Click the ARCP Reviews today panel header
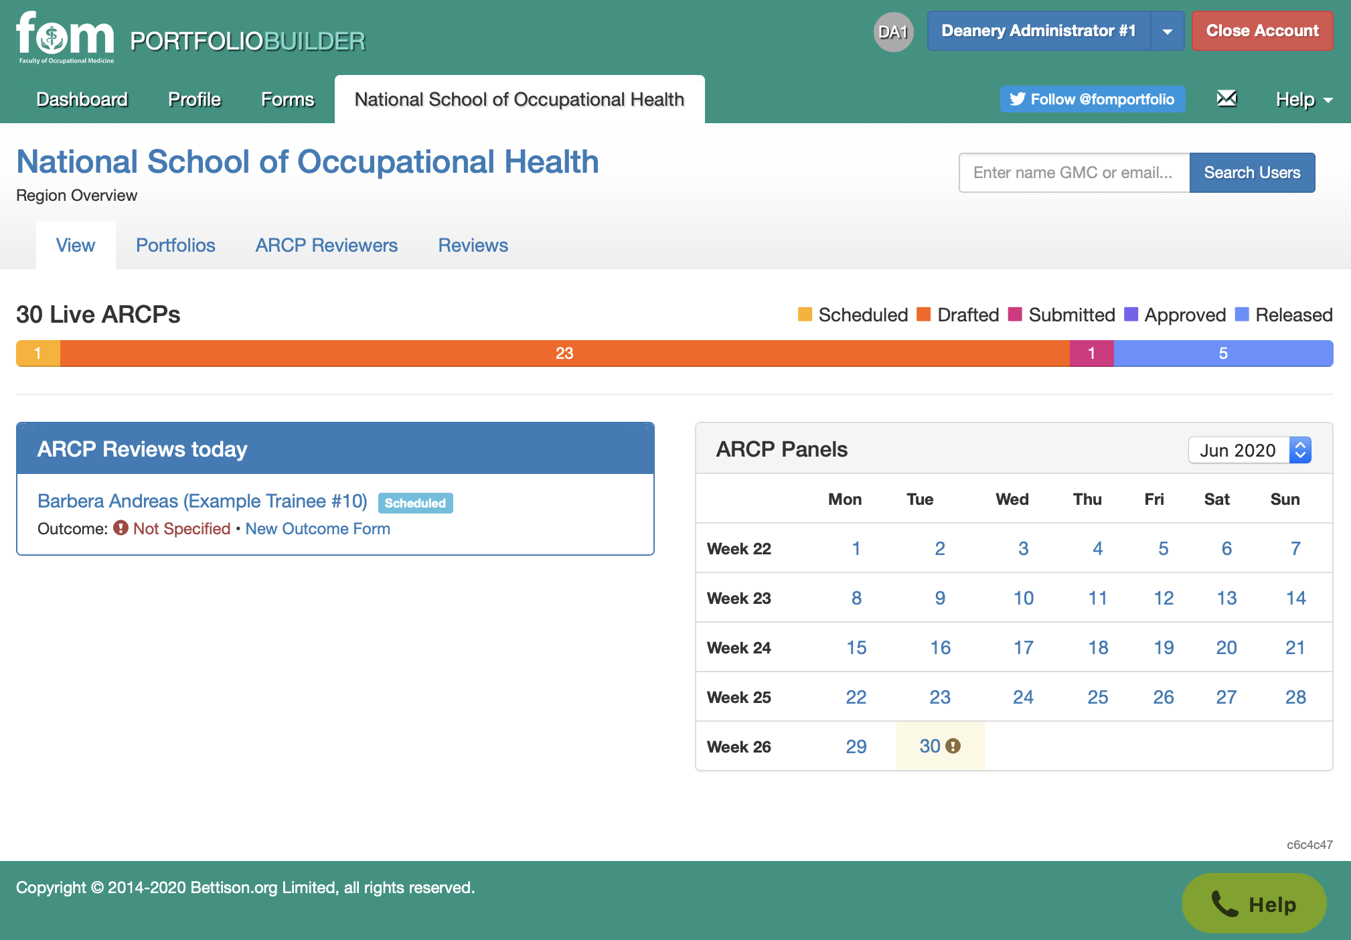The image size is (1351, 940). tap(335, 449)
